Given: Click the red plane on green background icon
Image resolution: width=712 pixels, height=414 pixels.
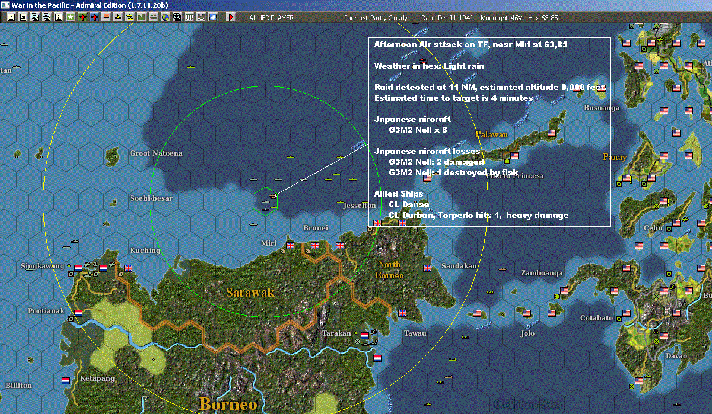Looking at the screenshot, I should (x=82, y=17).
